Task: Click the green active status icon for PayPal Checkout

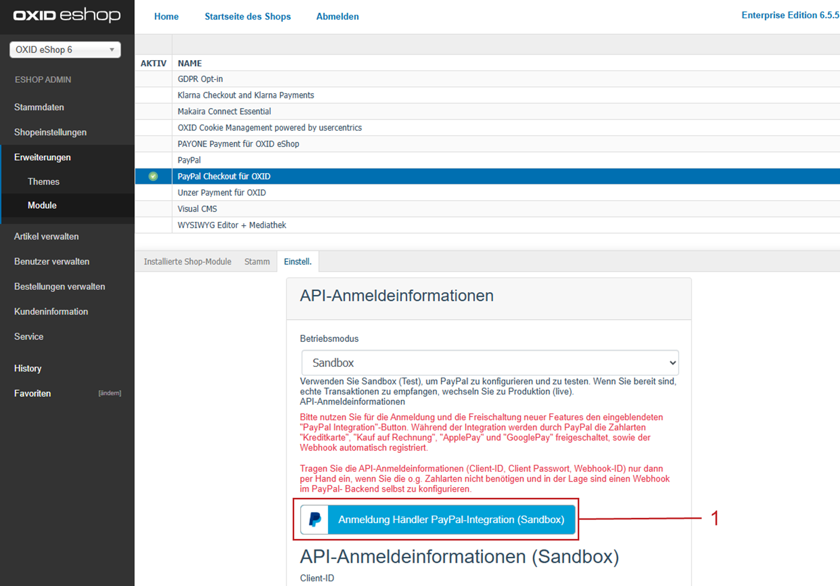Action: point(153,176)
